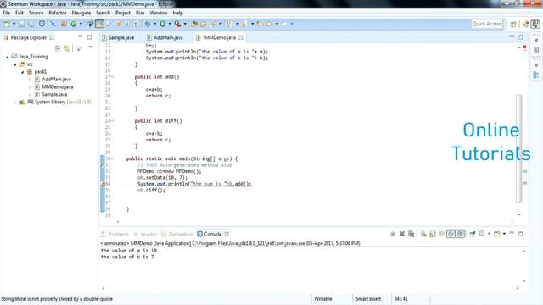543x305 pixels.
Task: Open the Open Console dropdown arrow
Action: (504, 234)
